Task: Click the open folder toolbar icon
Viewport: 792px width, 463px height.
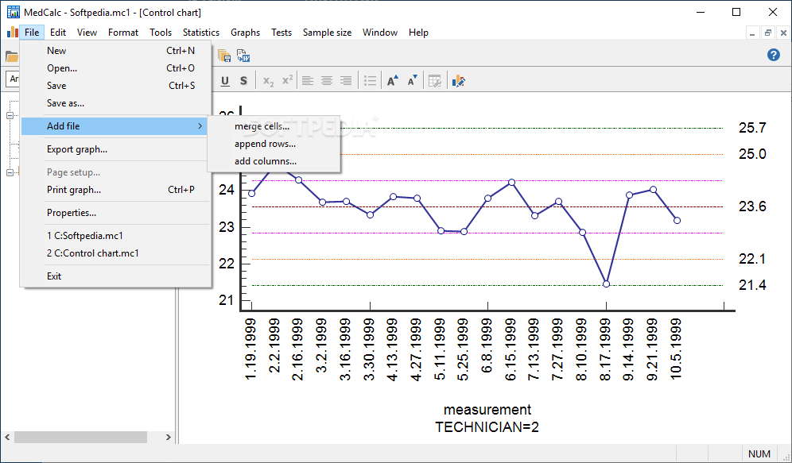Action: [x=11, y=56]
